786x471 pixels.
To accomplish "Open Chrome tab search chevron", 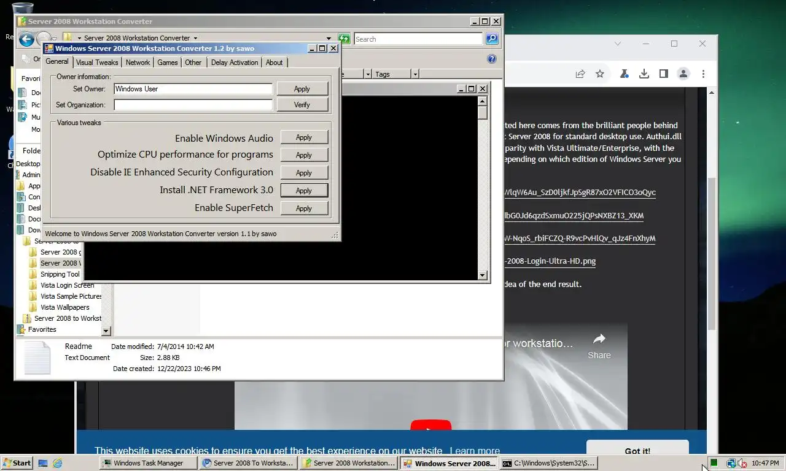I will point(618,44).
